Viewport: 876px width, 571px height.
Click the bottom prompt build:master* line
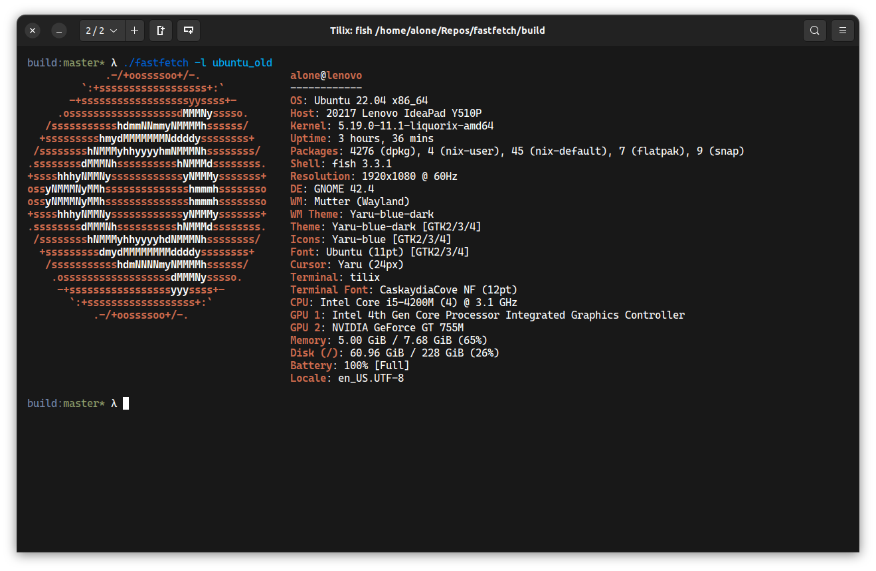72,403
